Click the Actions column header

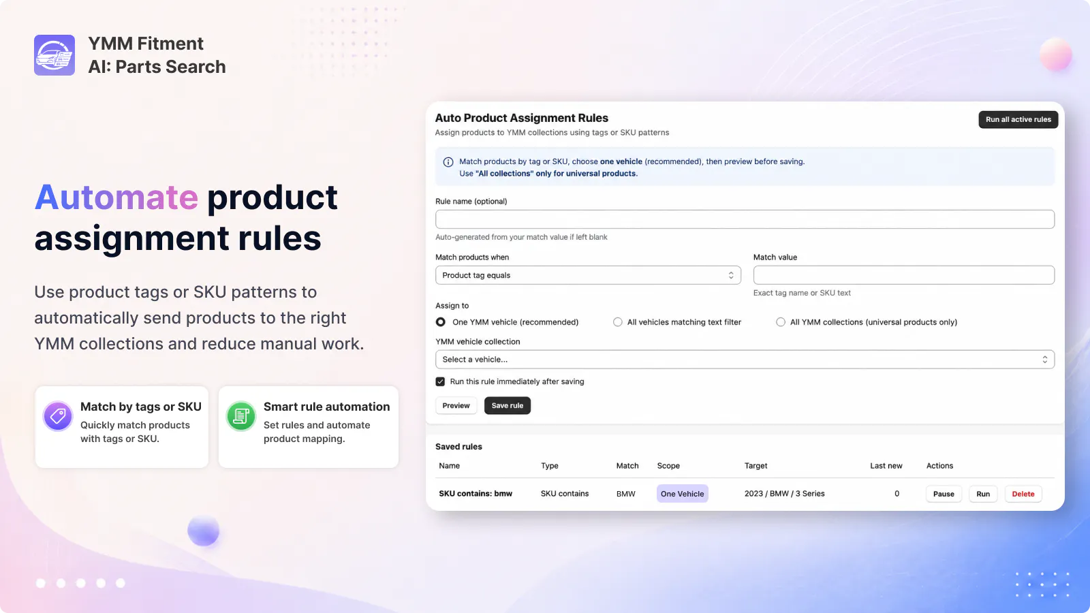pyautogui.click(x=940, y=466)
